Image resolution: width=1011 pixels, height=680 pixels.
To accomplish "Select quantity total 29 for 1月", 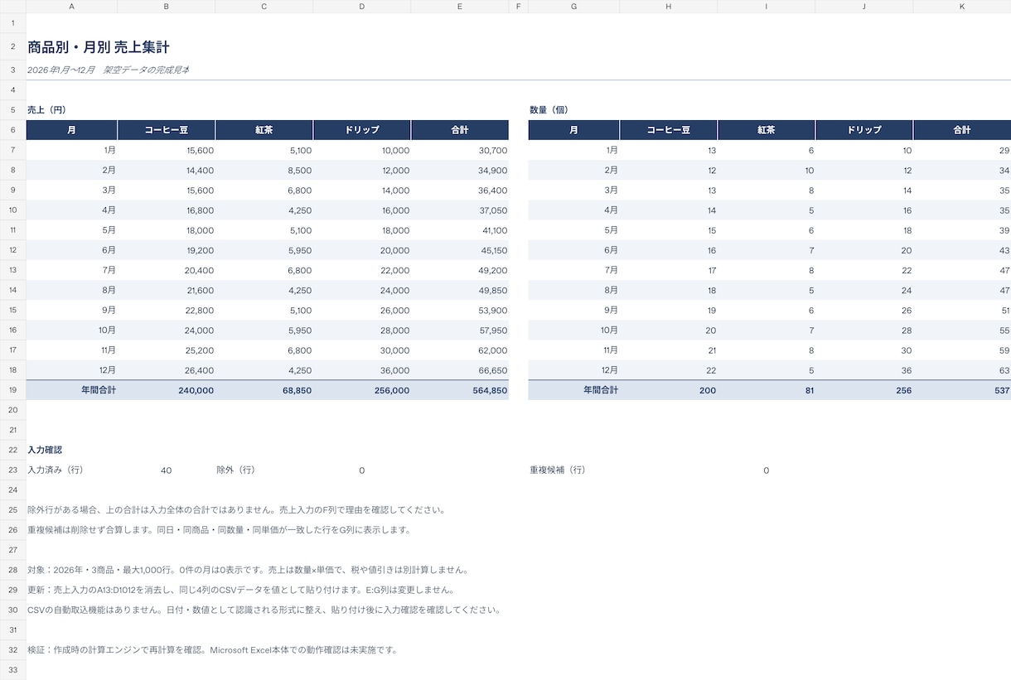I will [962, 150].
